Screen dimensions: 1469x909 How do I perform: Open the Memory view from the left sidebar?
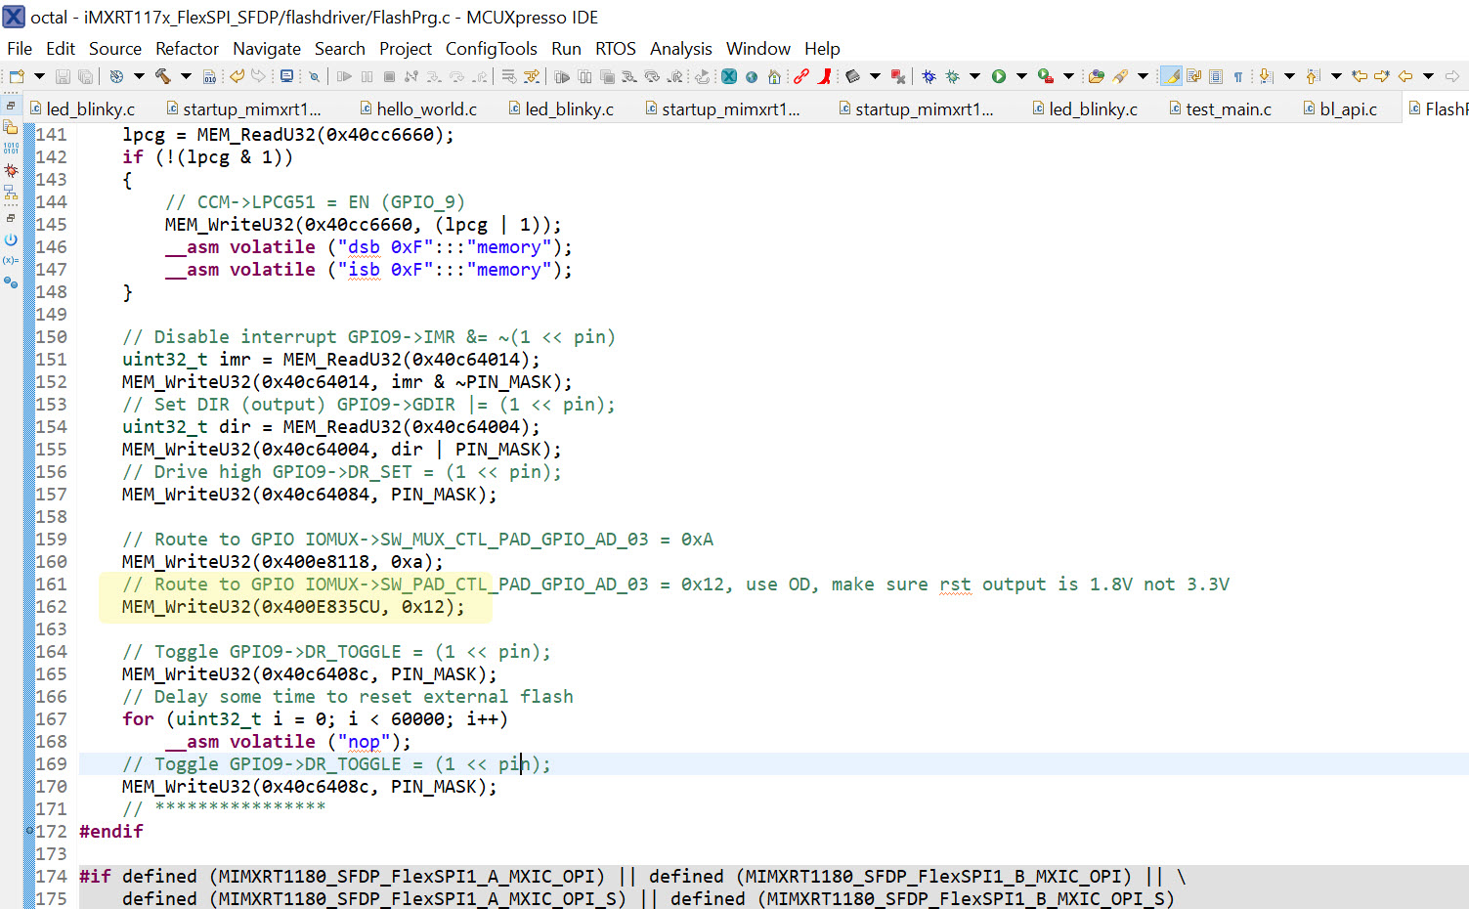point(10,149)
